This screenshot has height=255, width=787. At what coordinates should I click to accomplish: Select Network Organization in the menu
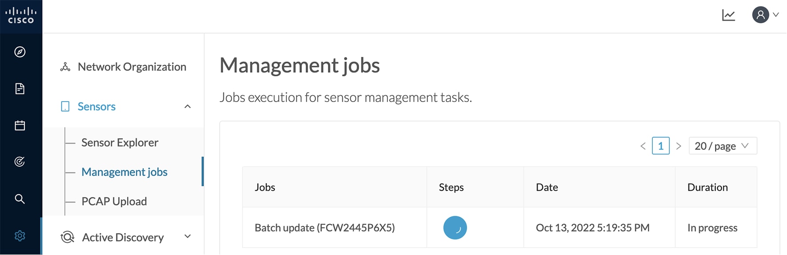point(132,67)
